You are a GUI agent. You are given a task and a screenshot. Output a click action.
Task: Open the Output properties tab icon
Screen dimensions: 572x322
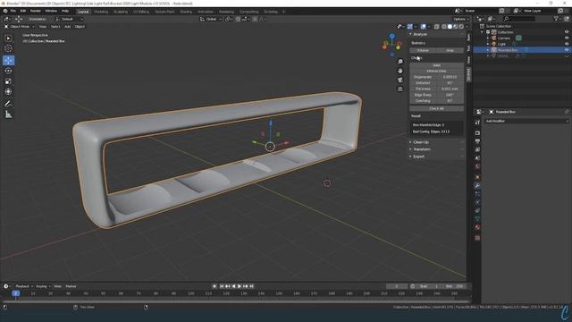(477, 141)
